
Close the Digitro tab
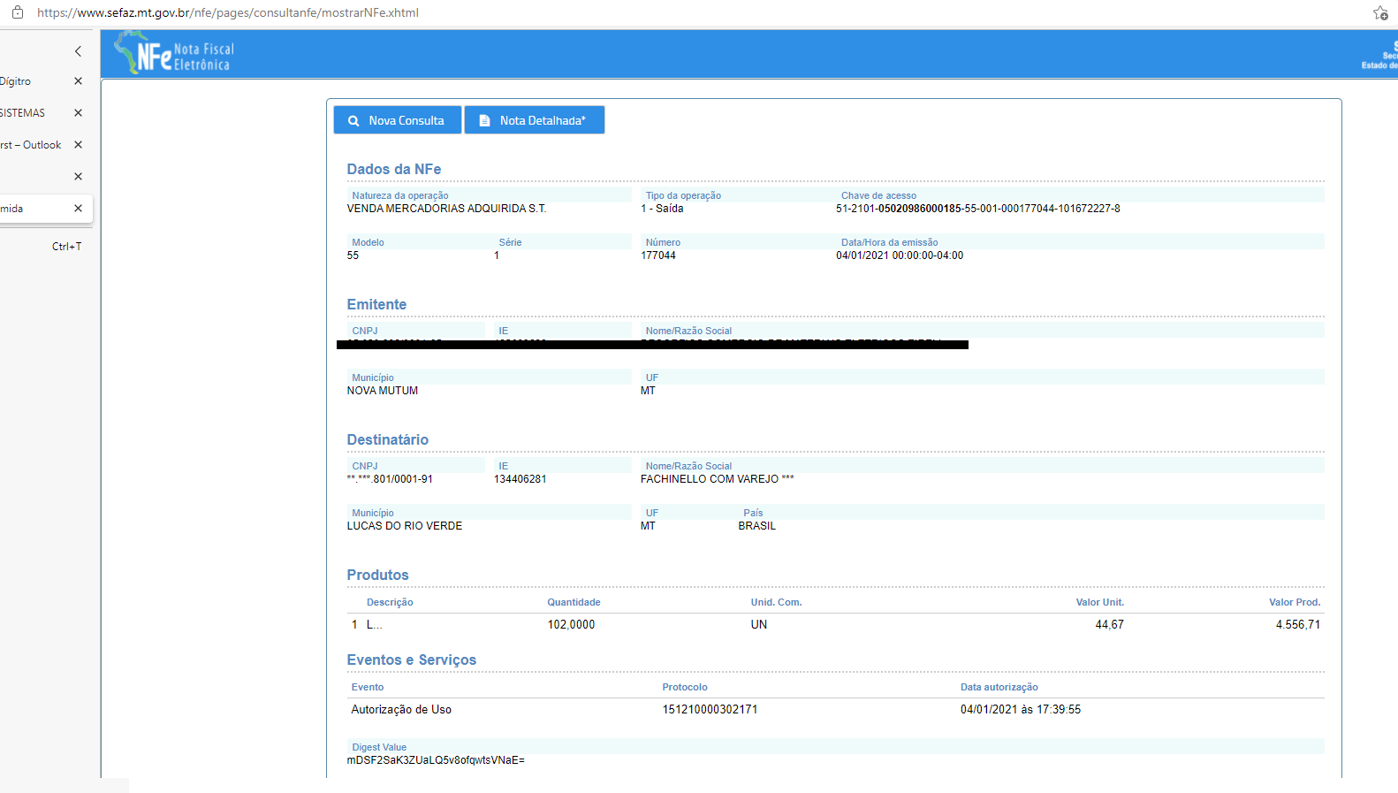tap(78, 81)
